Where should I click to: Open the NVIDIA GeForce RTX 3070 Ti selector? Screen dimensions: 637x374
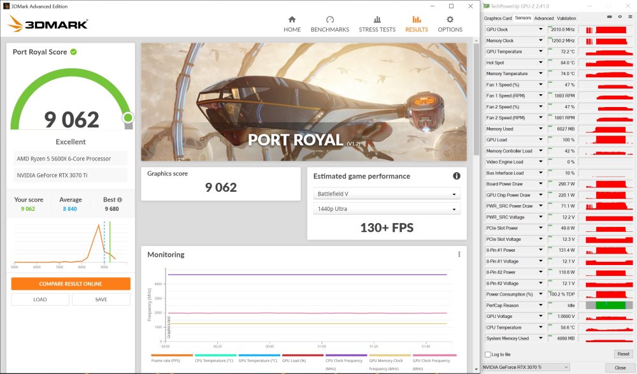(526, 367)
